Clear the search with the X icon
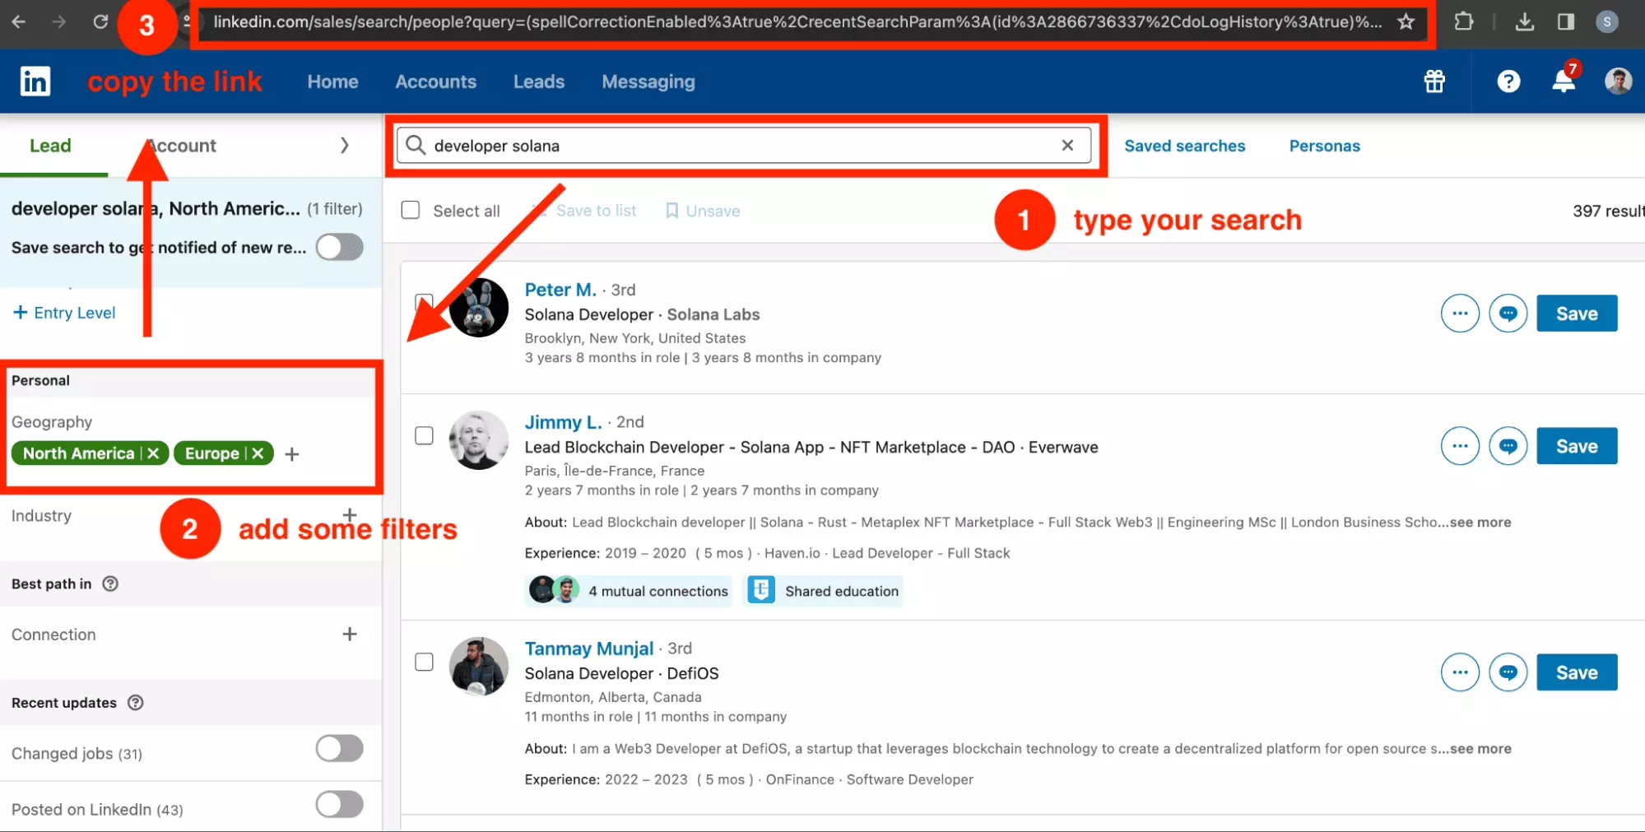1645x832 pixels. coord(1067,145)
